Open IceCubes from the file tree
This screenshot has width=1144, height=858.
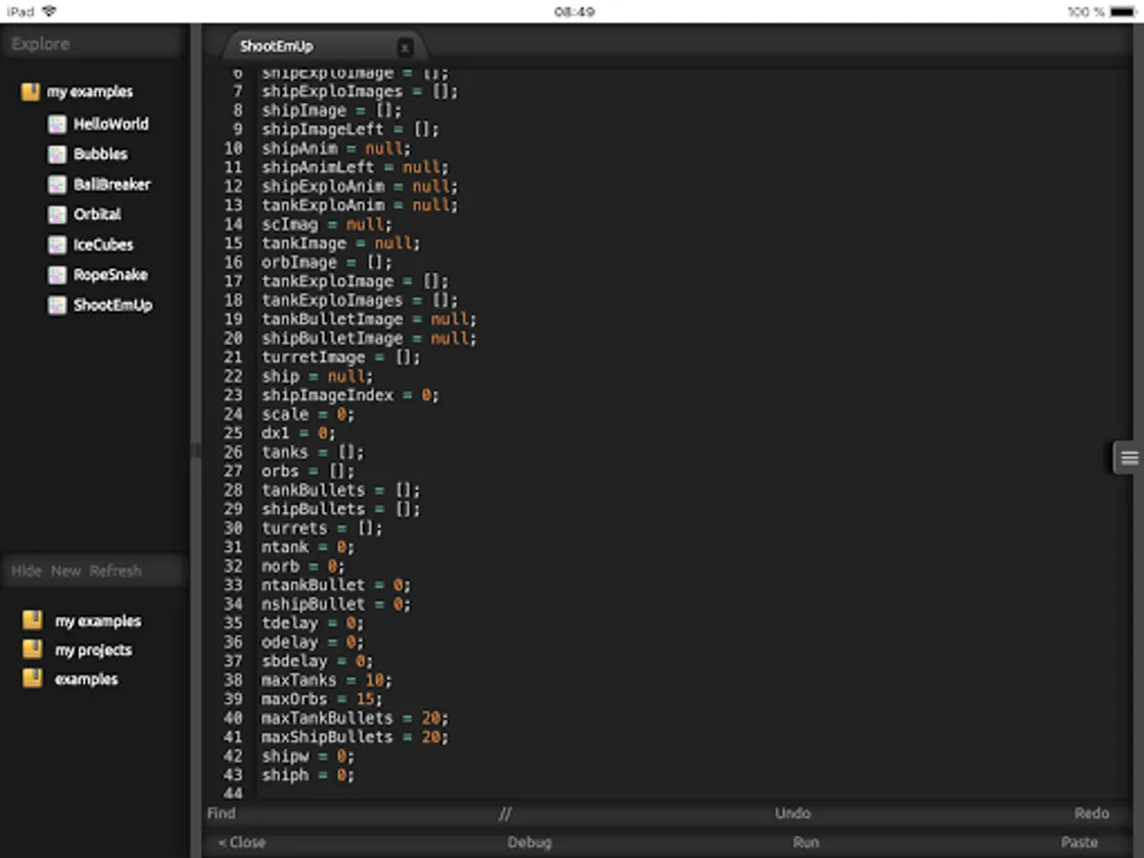(103, 245)
